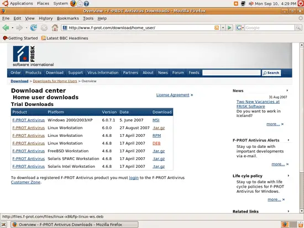Open the Help icon in top panel
Image resolution: width=304 pixels, height=228 pixels.
pyautogui.click(x=86, y=3)
